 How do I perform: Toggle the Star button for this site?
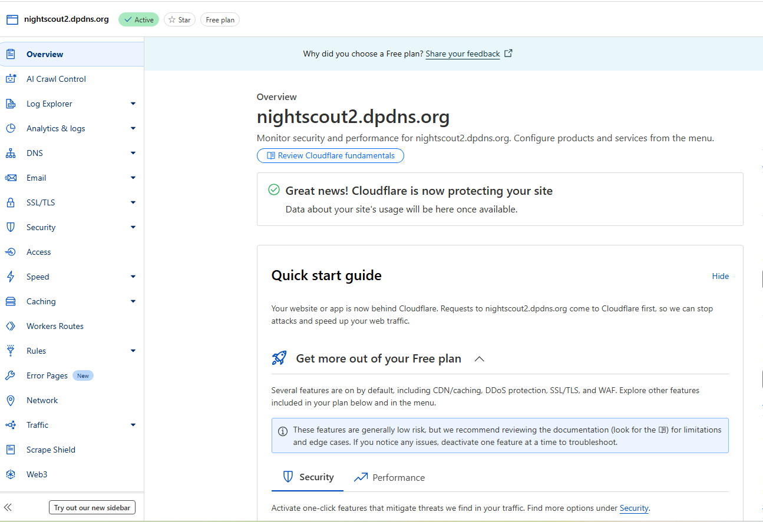[179, 19]
